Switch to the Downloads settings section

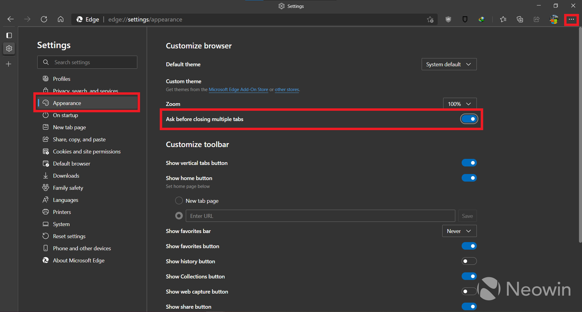[x=66, y=176]
